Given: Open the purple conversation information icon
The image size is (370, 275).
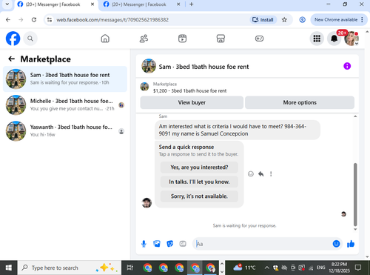Looking at the screenshot, I should (x=347, y=66).
